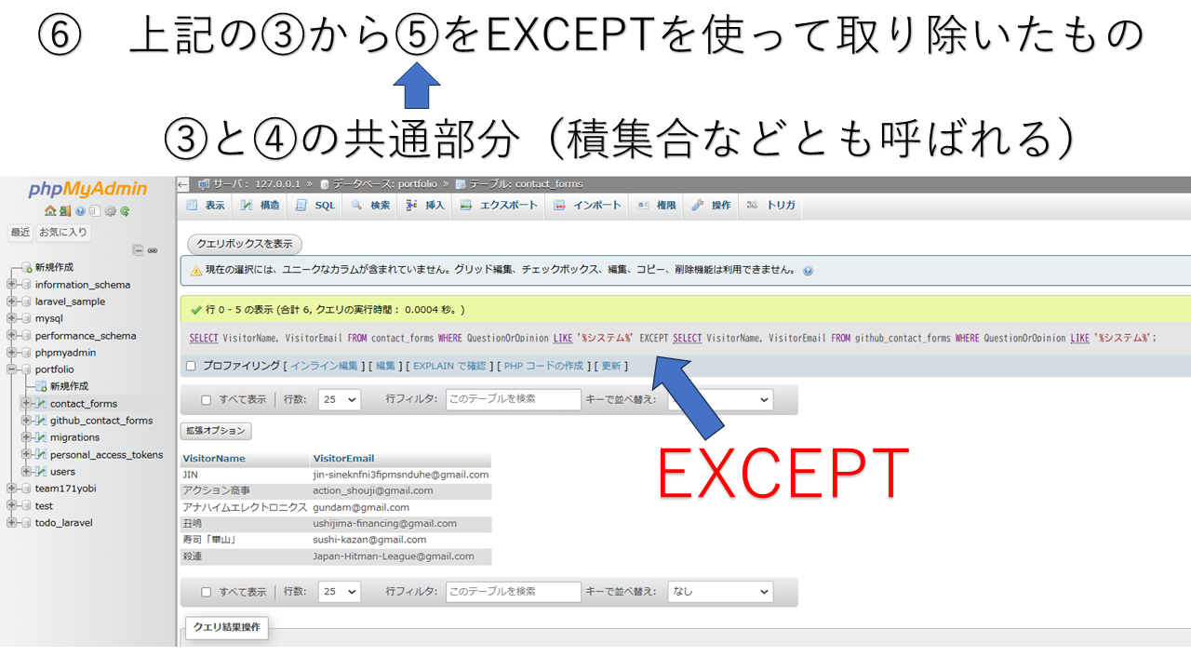The height and width of the screenshot is (670, 1191).
Task: Click the クエリボックスを表示 button
Action: click(x=244, y=244)
